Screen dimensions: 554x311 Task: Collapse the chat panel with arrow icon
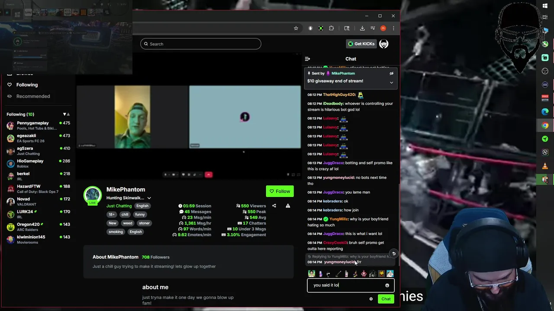[307, 59]
